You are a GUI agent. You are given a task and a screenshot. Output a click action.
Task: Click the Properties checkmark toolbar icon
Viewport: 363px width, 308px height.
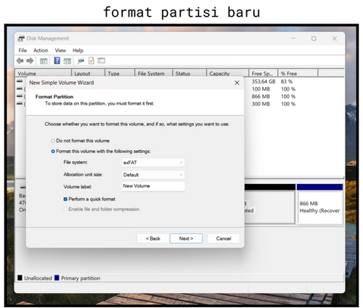[91, 61]
